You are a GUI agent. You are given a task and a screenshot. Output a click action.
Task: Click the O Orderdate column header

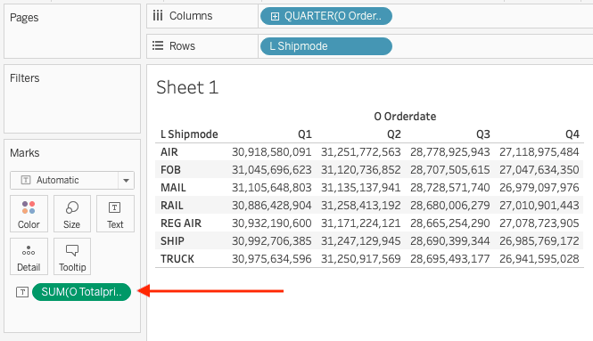click(405, 117)
